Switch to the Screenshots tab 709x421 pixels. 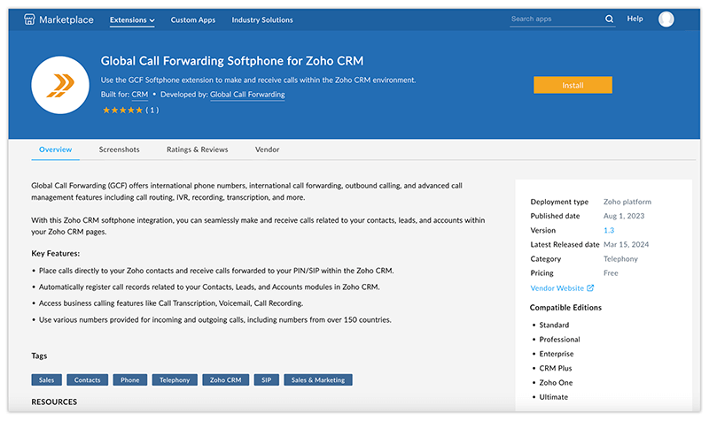pyautogui.click(x=120, y=149)
